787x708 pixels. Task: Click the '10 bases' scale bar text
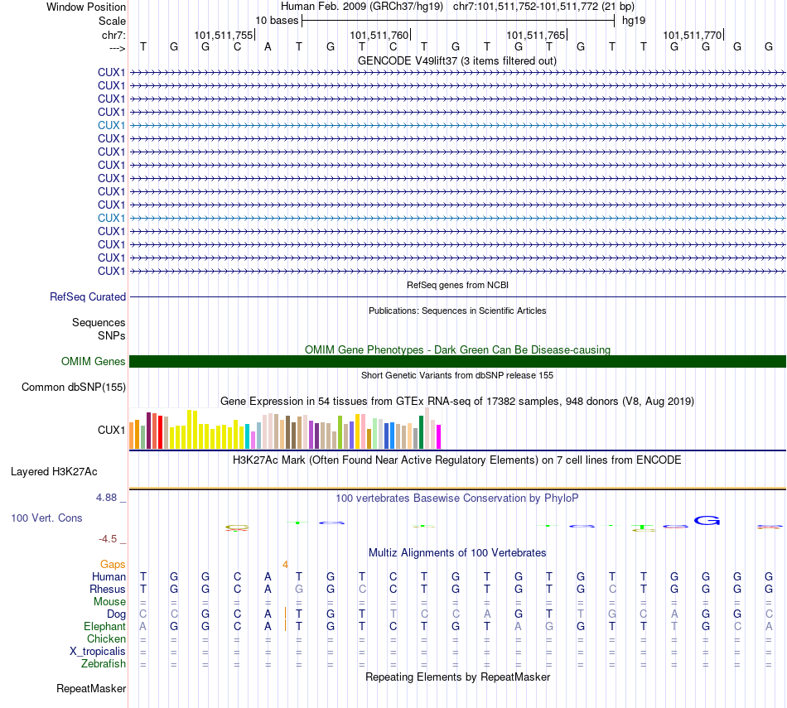coord(277,21)
